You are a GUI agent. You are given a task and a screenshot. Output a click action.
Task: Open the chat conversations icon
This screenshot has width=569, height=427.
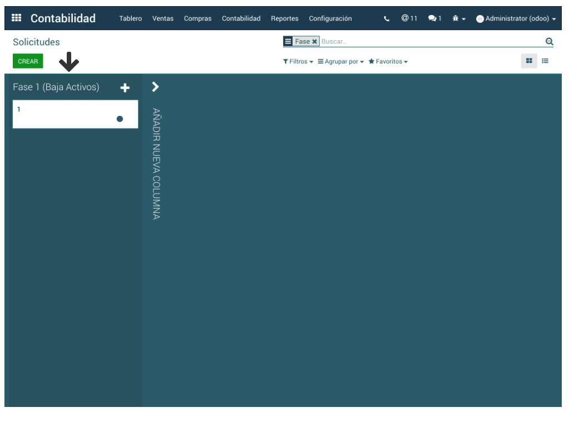coord(434,18)
